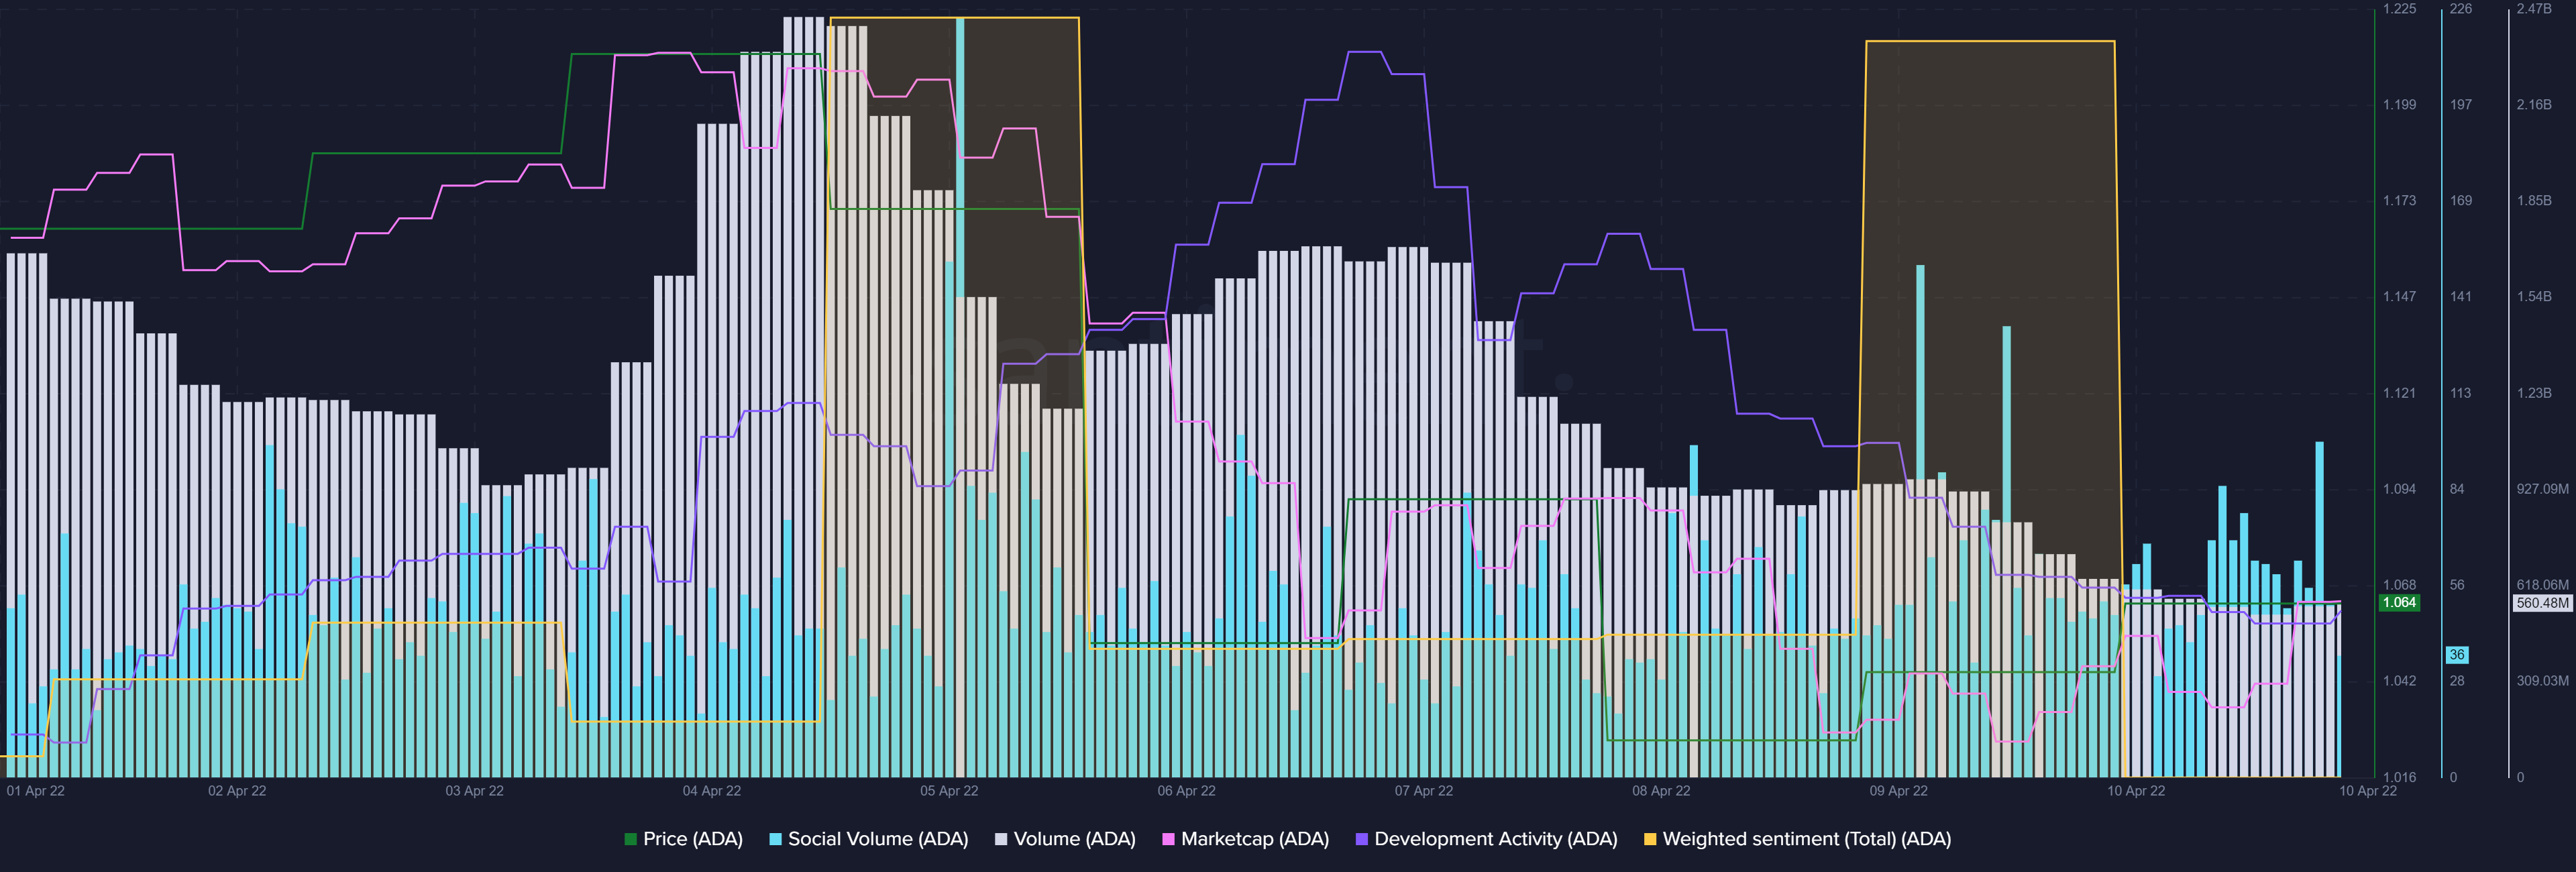Click the 2.16B volume axis label
The height and width of the screenshot is (872, 2576).
coord(2534,105)
